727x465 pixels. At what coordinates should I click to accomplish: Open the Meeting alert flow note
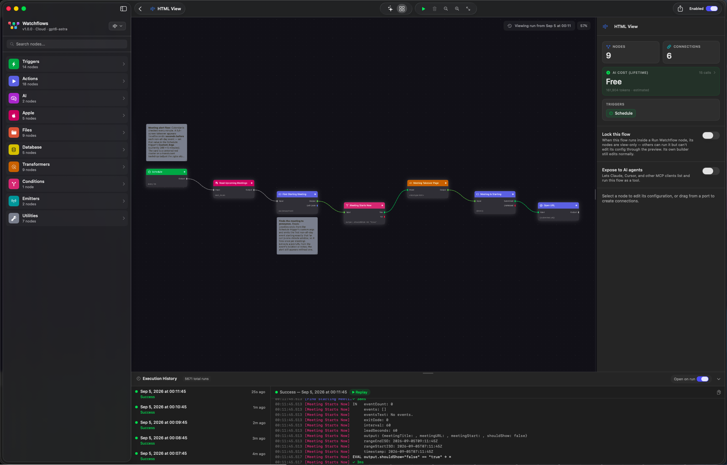click(x=166, y=142)
